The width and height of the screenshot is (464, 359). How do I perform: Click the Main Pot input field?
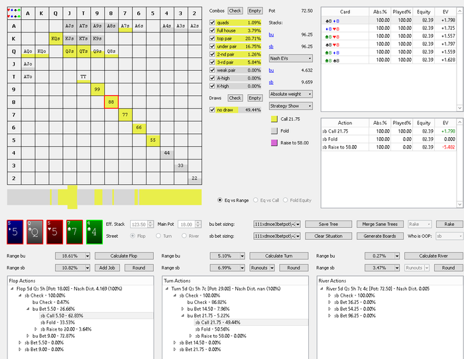(x=186, y=224)
